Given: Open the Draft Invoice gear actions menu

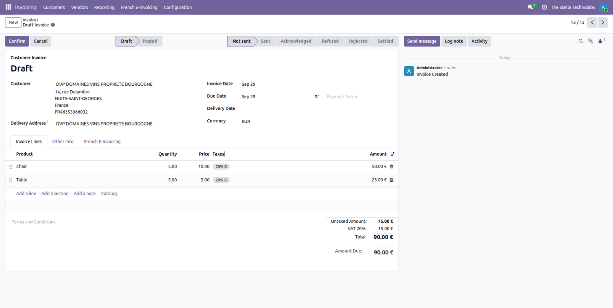Looking at the screenshot, I should [53, 25].
